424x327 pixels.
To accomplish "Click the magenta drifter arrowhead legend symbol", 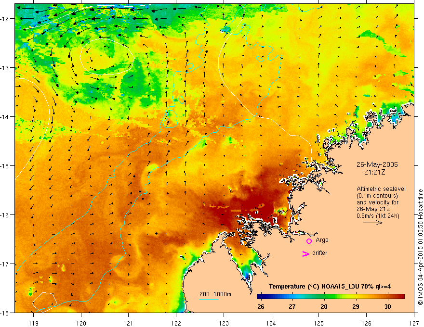I will coord(306,253).
